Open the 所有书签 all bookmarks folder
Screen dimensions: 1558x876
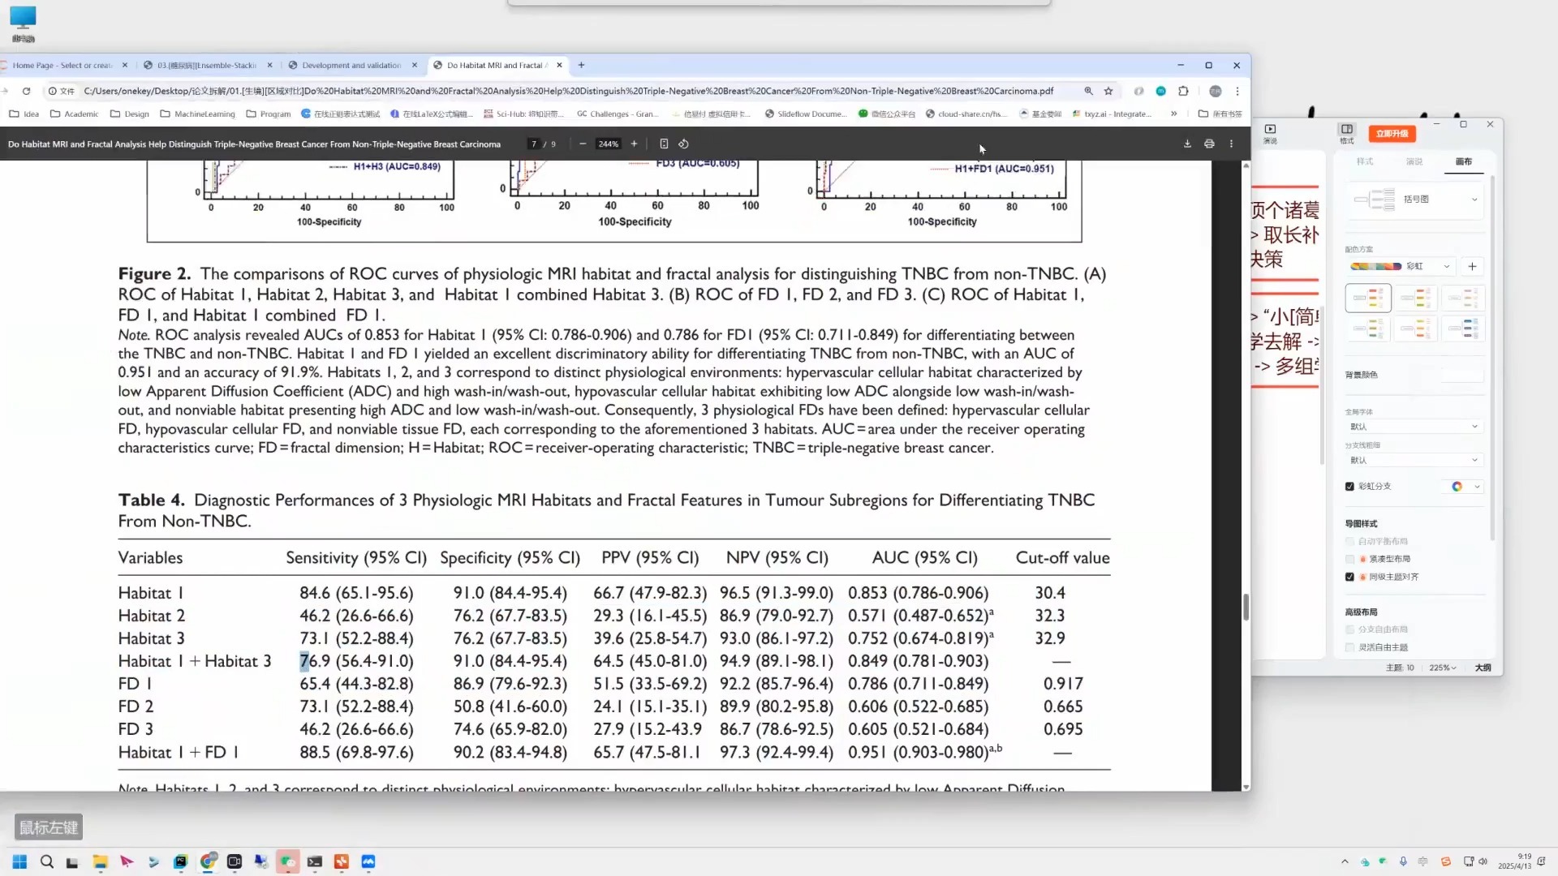pos(1220,114)
